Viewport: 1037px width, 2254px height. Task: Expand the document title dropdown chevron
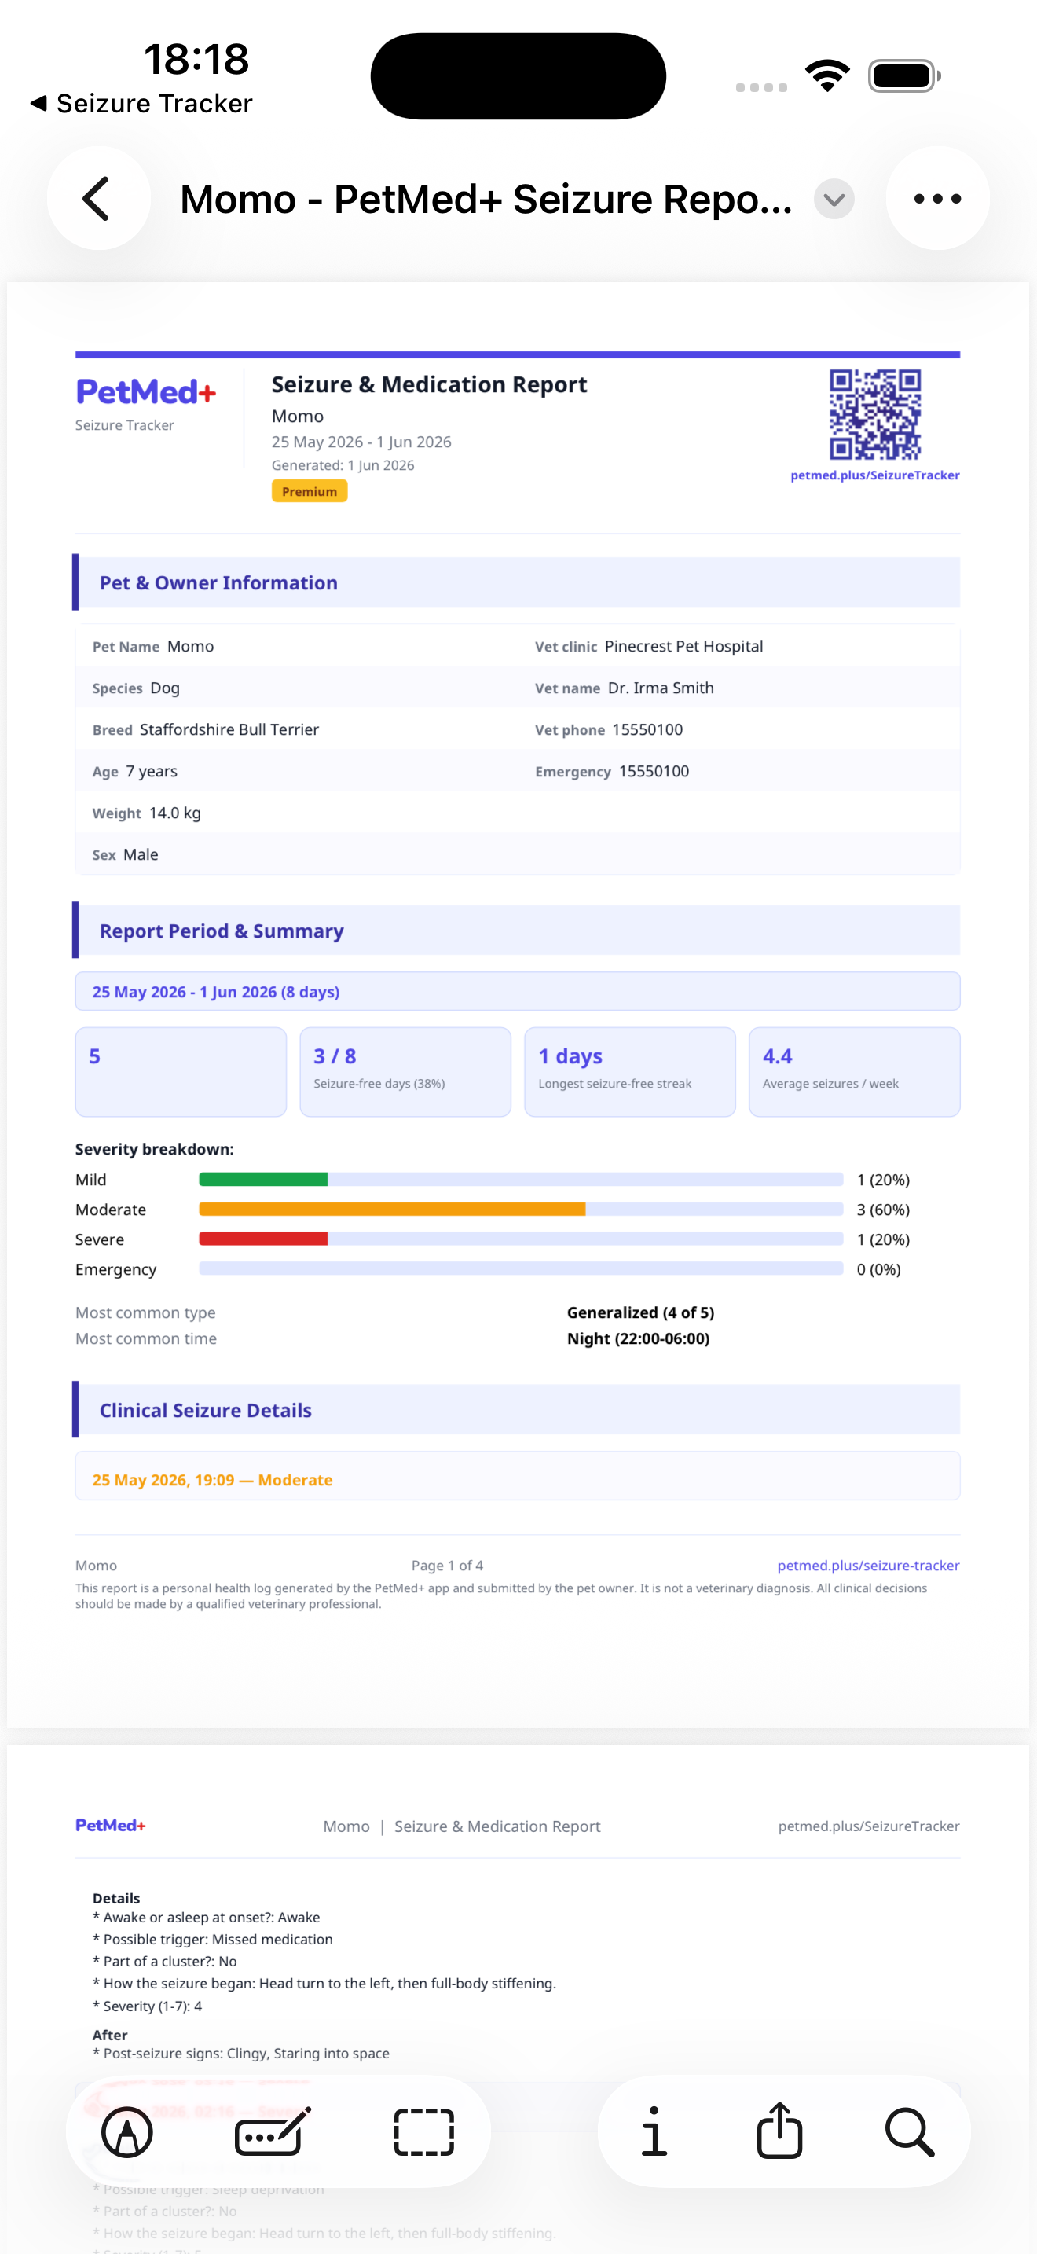(834, 200)
